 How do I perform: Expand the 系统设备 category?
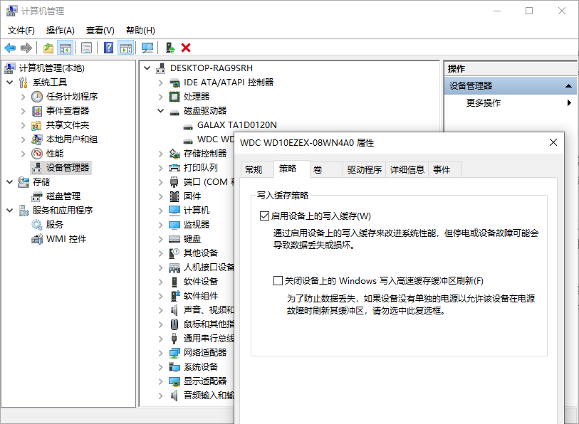point(161,367)
